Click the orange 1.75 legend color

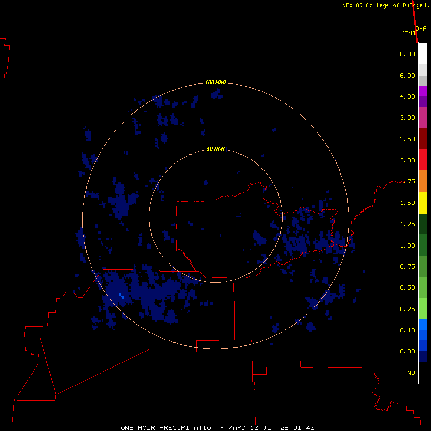pos(423,181)
